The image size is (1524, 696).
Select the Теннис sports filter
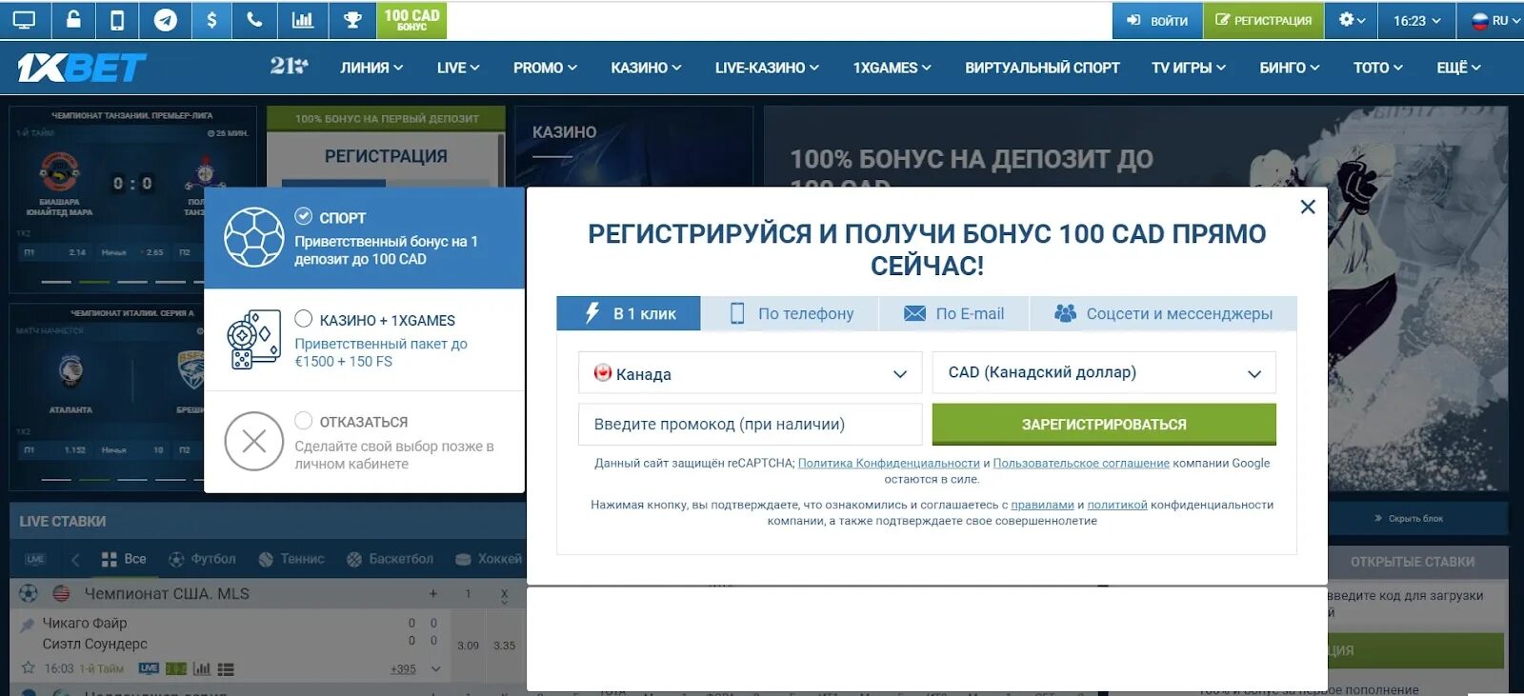pyautogui.click(x=291, y=559)
